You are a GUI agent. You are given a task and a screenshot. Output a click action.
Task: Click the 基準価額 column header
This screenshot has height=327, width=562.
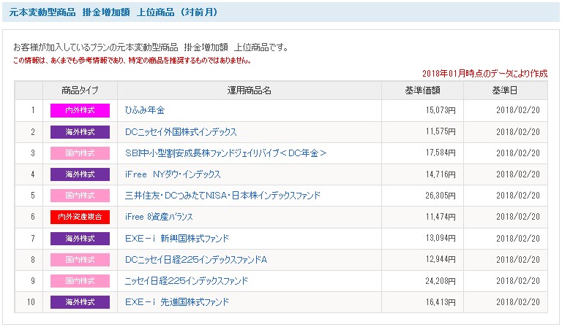pyautogui.click(x=422, y=91)
